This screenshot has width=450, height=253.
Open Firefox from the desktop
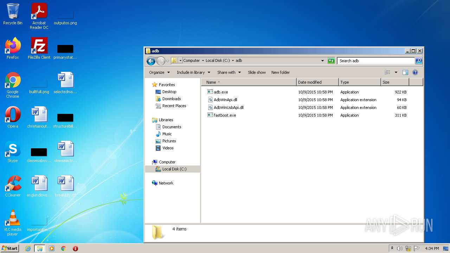[x=13, y=48]
